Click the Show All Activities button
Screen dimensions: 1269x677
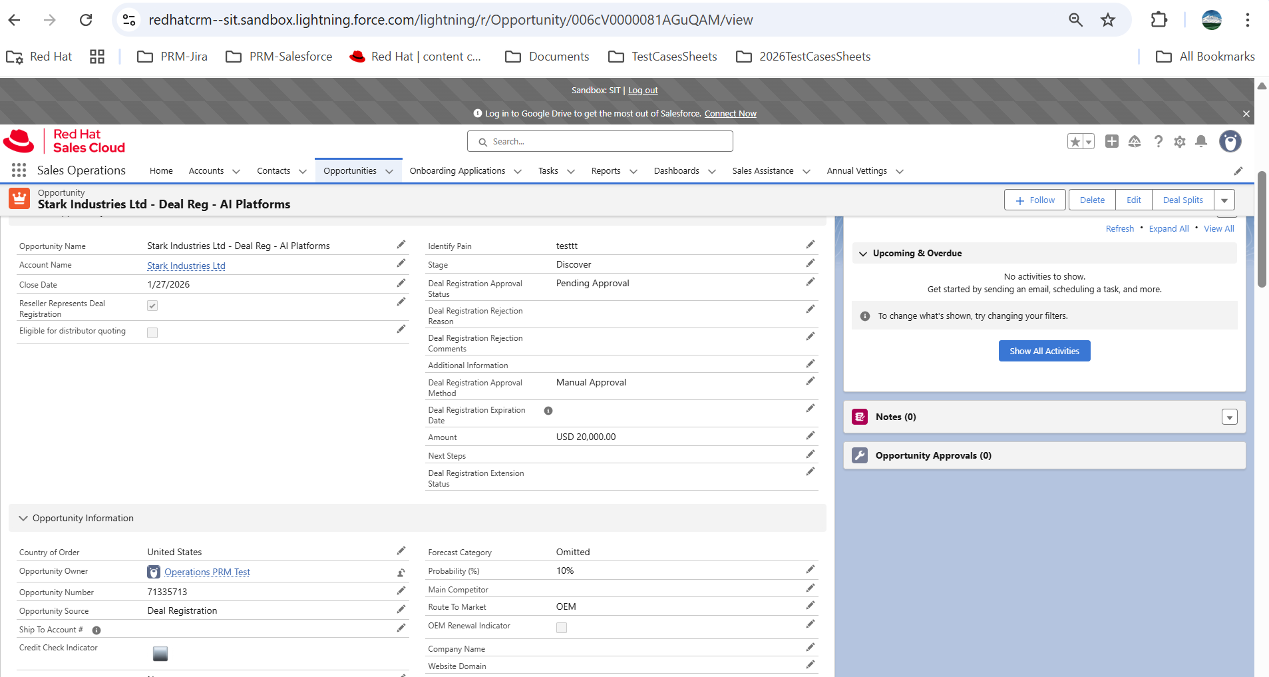tap(1044, 351)
